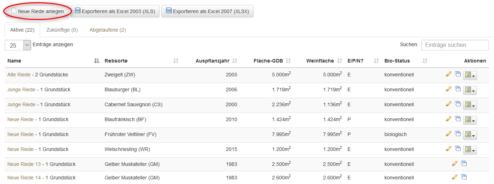Sort by Auspflanzjahr using its sort arrows
Image resolution: width=494 pixels, height=184 pixels.
pos(234,61)
